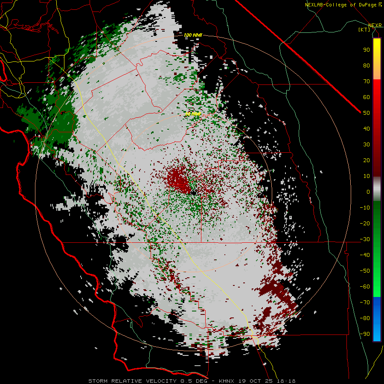Image resolution: width=384 pixels, height=384 pixels.
Task: Click the 90 value on velocity scale
Action: (367, 50)
